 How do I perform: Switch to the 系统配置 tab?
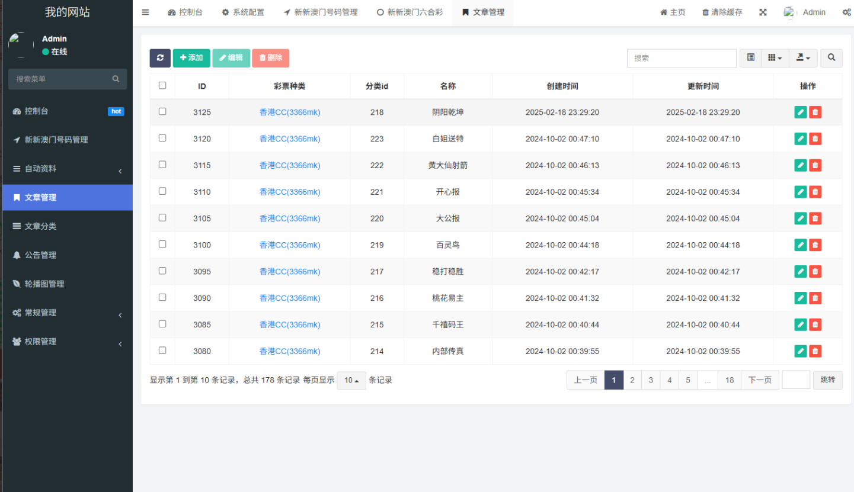[x=243, y=12]
